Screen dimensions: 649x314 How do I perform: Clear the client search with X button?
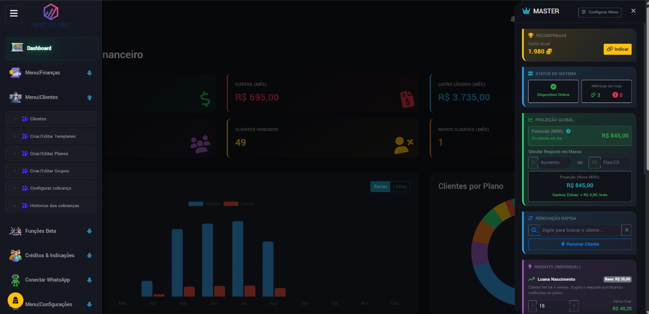(x=627, y=230)
